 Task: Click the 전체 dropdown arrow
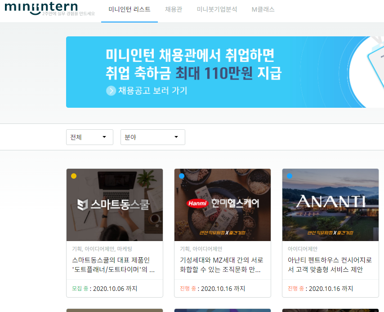pyautogui.click(x=104, y=137)
